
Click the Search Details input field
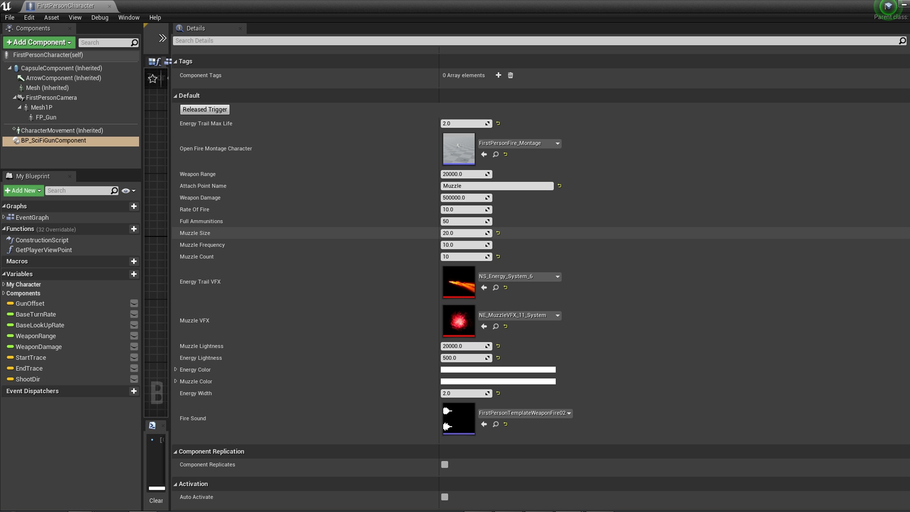point(536,41)
